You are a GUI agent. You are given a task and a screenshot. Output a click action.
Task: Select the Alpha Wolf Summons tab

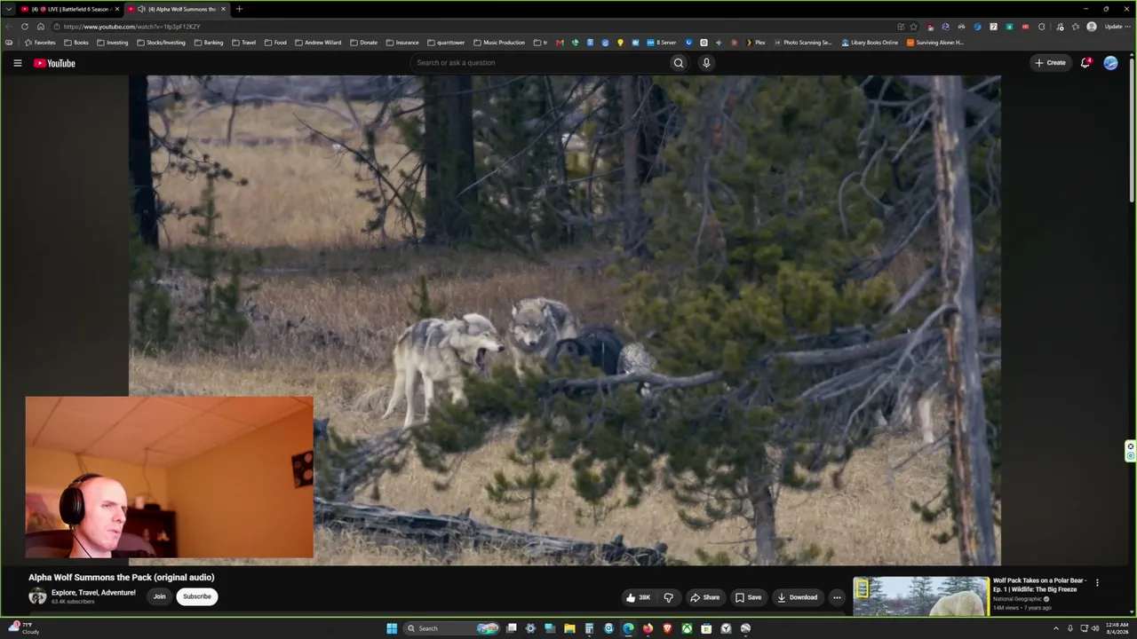click(177, 9)
